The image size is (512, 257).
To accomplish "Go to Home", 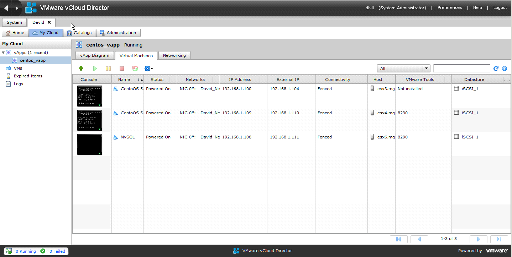I will [15, 33].
